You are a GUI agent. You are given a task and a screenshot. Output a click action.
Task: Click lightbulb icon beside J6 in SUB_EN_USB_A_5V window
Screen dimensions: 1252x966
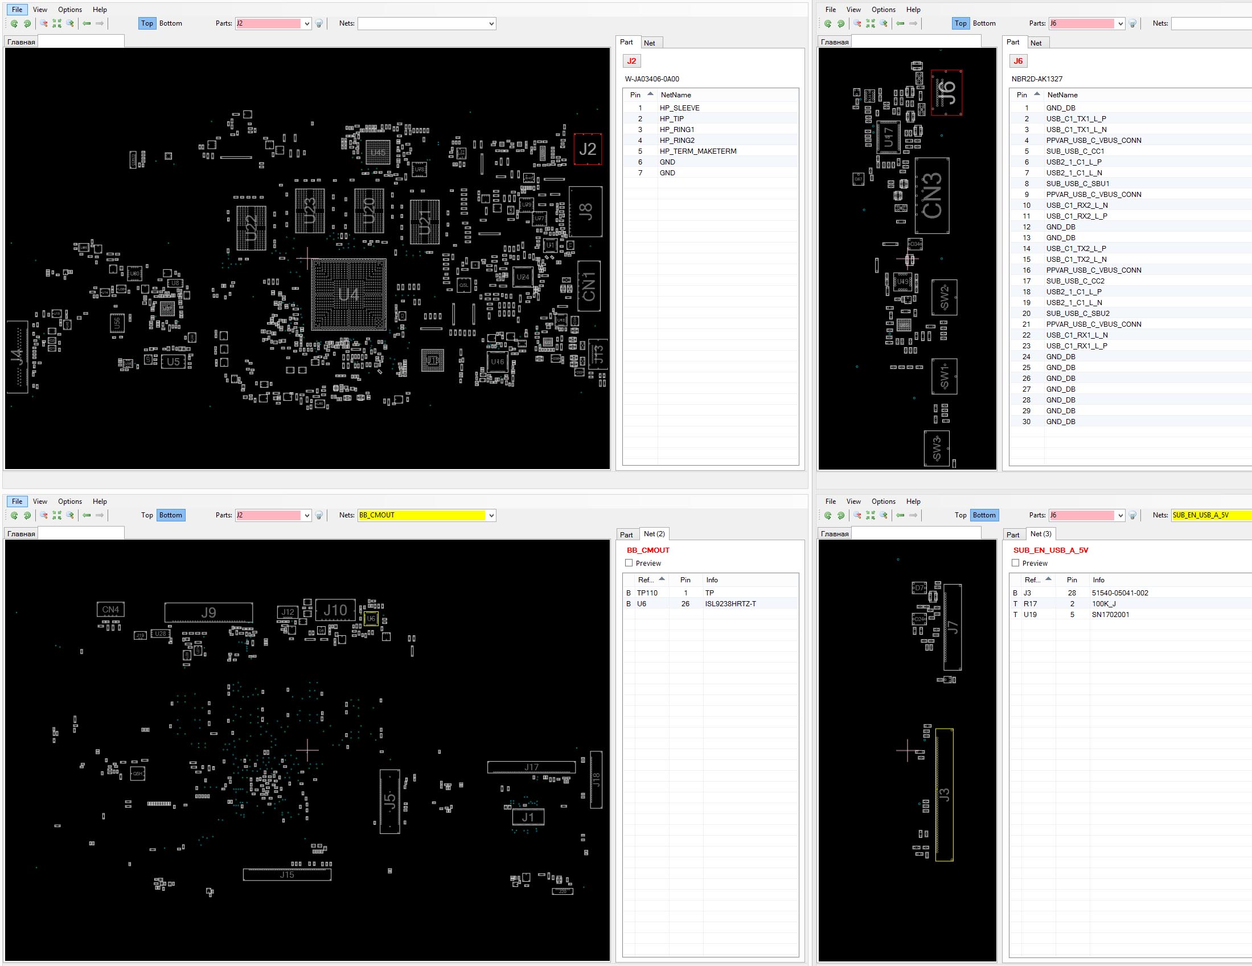[x=1132, y=515]
